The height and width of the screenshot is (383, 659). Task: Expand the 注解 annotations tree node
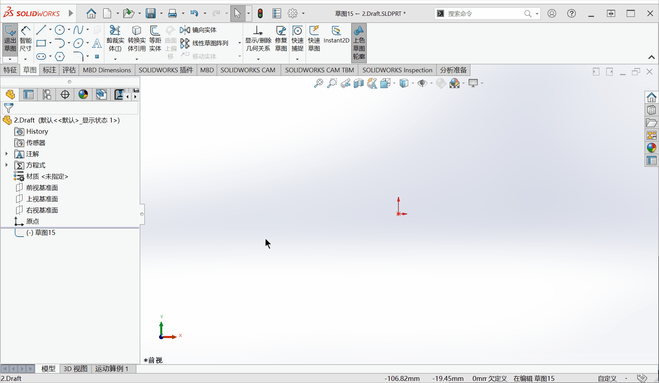pyautogui.click(x=6, y=154)
